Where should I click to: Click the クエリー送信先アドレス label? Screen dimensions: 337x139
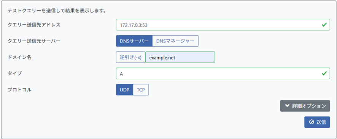pyautogui.click(x=34, y=25)
